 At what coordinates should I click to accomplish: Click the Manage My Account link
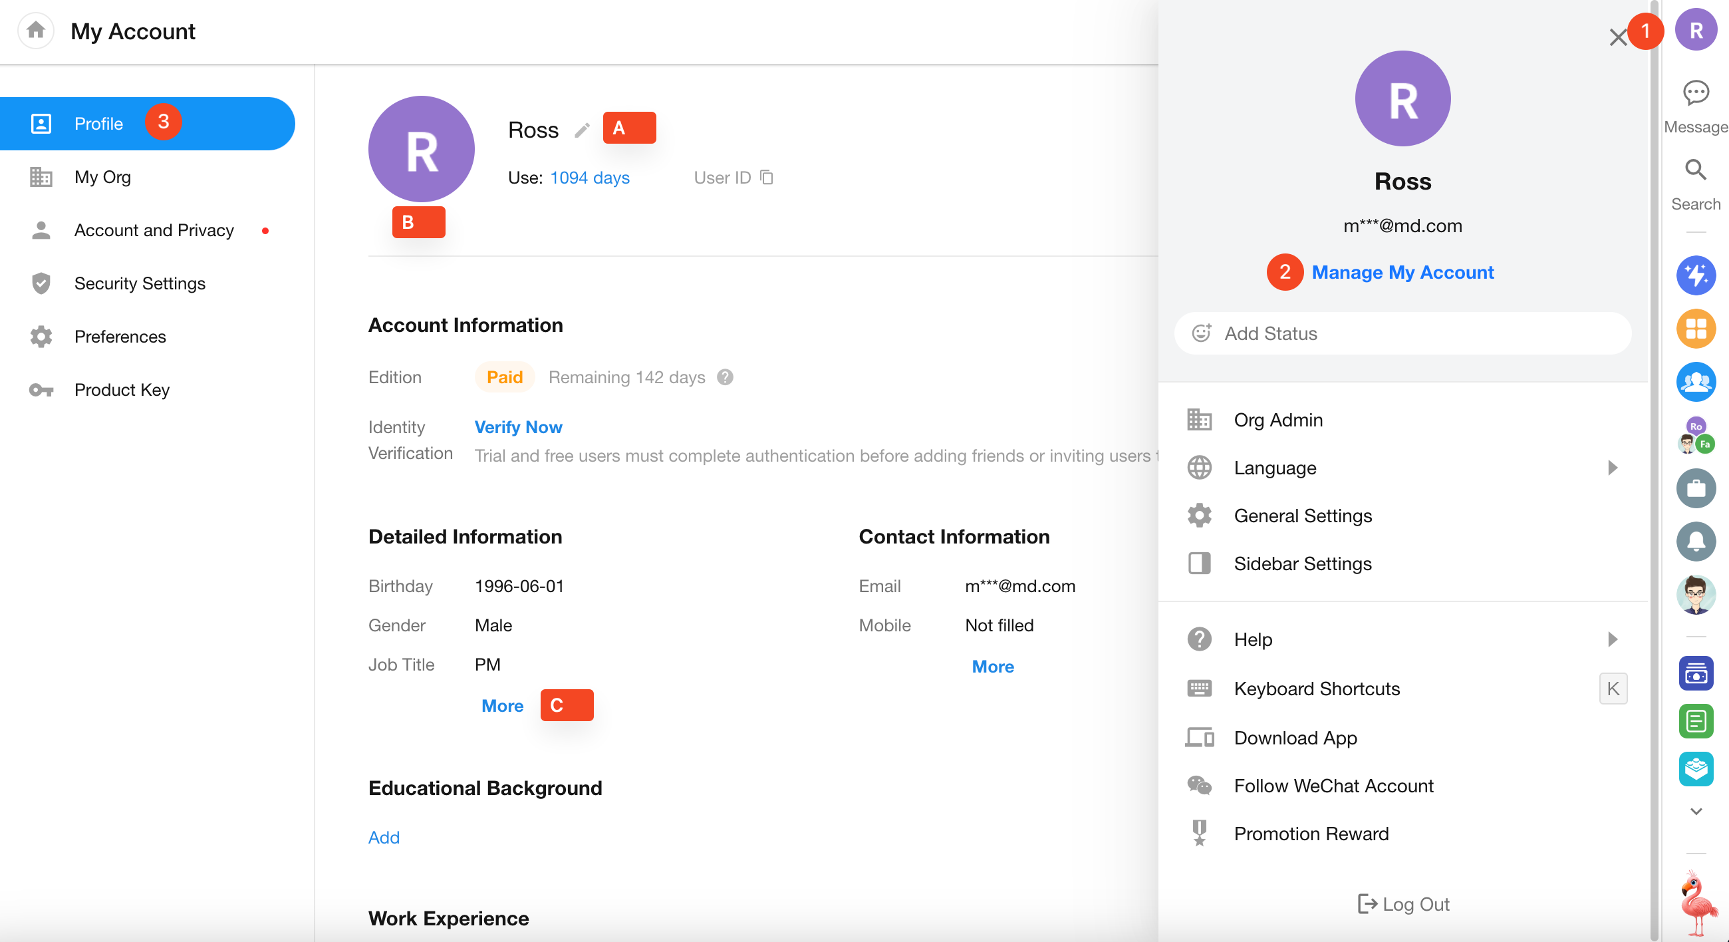(1402, 273)
